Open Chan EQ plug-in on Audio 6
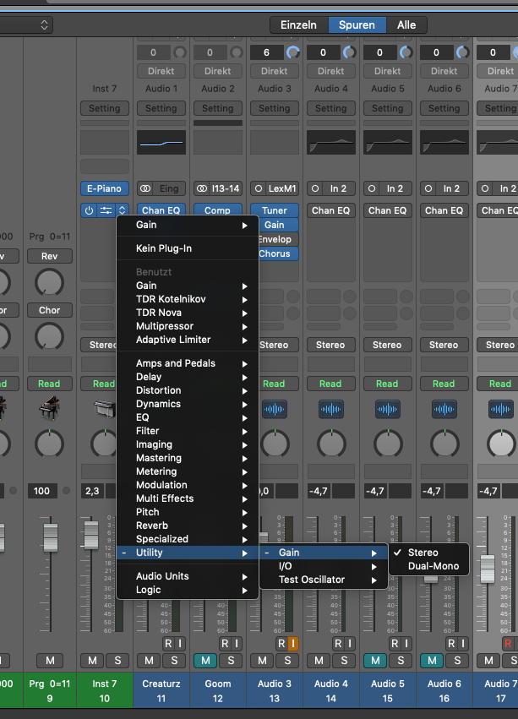Screen dimensions: 518x719 coord(444,210)
